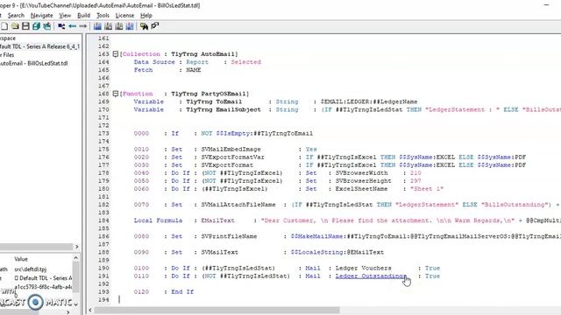Click TlyTrng ToEmail variable name on line 169
This screenshot has width=561, height=315.
coord(214,101)
